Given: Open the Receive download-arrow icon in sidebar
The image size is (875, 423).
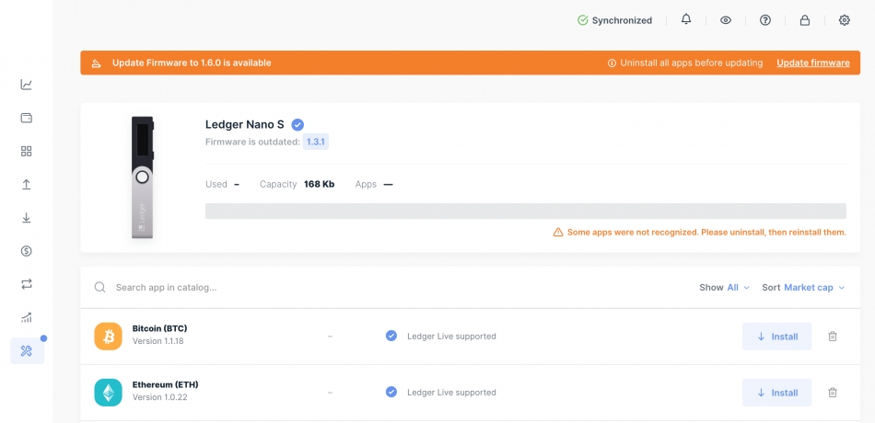Looking at the screenshot, I should [x=26, y=218].
